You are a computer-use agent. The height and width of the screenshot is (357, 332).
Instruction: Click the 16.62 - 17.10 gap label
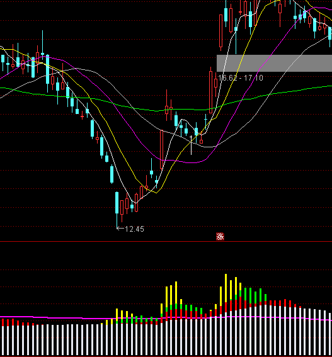[241, 78]
